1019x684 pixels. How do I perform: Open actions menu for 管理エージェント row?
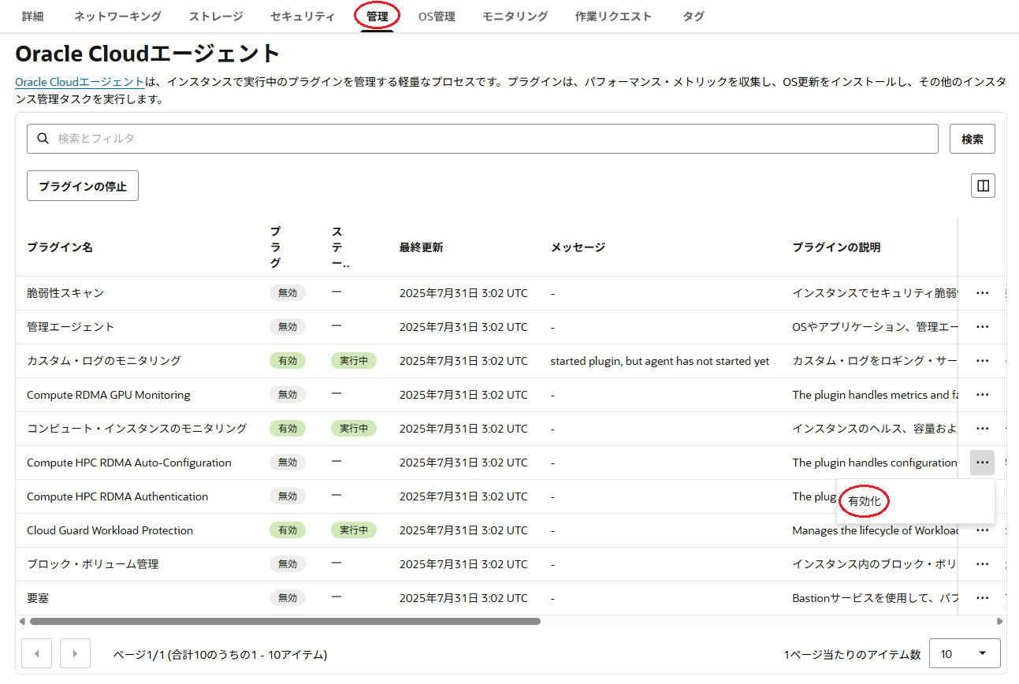click(982, 327)
